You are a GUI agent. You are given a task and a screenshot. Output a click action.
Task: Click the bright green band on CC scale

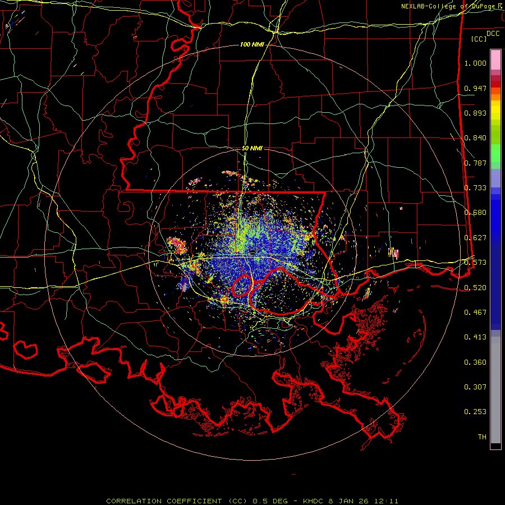click(495, 153)
